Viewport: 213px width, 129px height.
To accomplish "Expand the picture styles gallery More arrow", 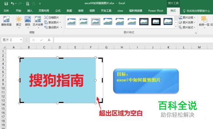I will pos(176,27).
